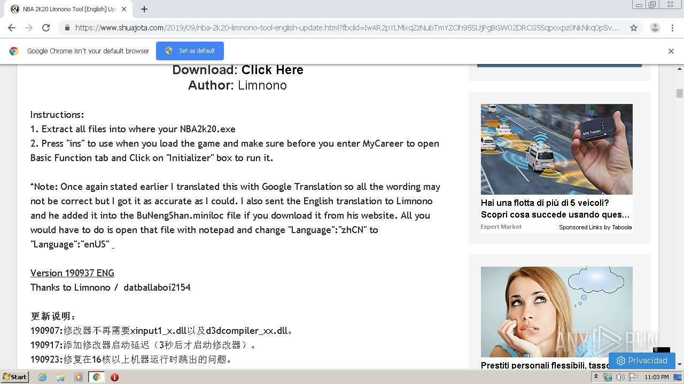Select the NBA 2K20 Limnono Tool tab
The image size is (684, 384).
tap(68, 9)
